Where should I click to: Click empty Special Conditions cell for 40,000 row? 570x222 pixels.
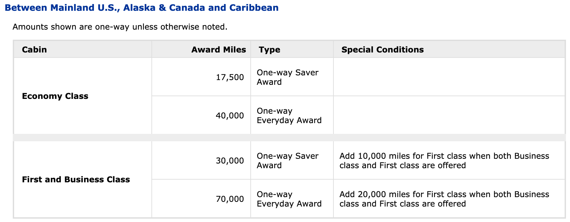coord(449,115)
